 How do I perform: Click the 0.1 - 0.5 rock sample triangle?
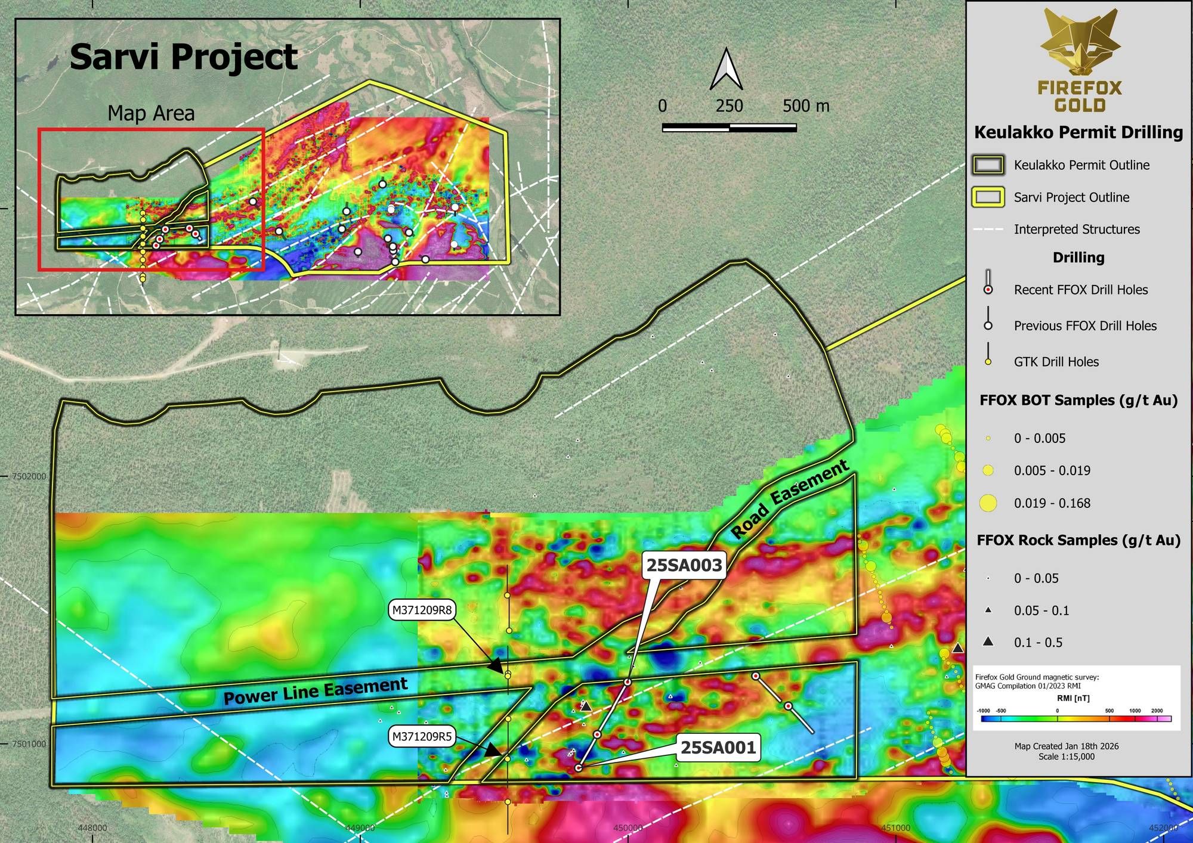tap(988, 641)
